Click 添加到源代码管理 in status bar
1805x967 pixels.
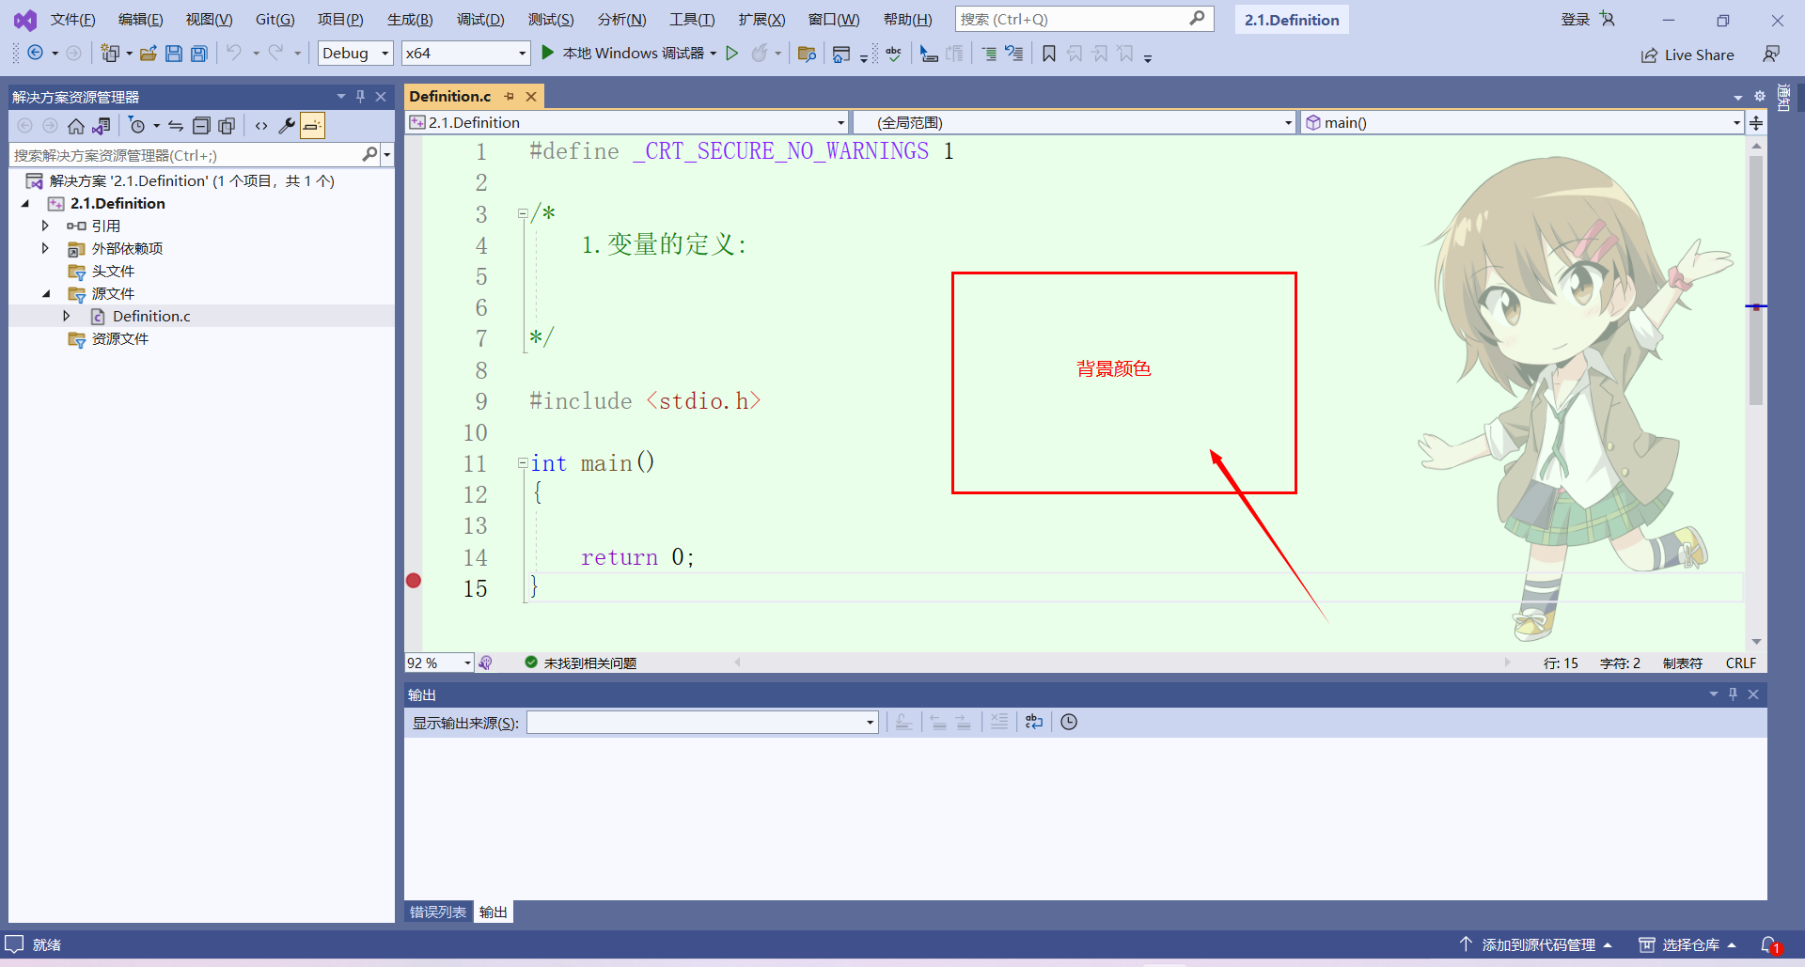(x=1537, y=944)
